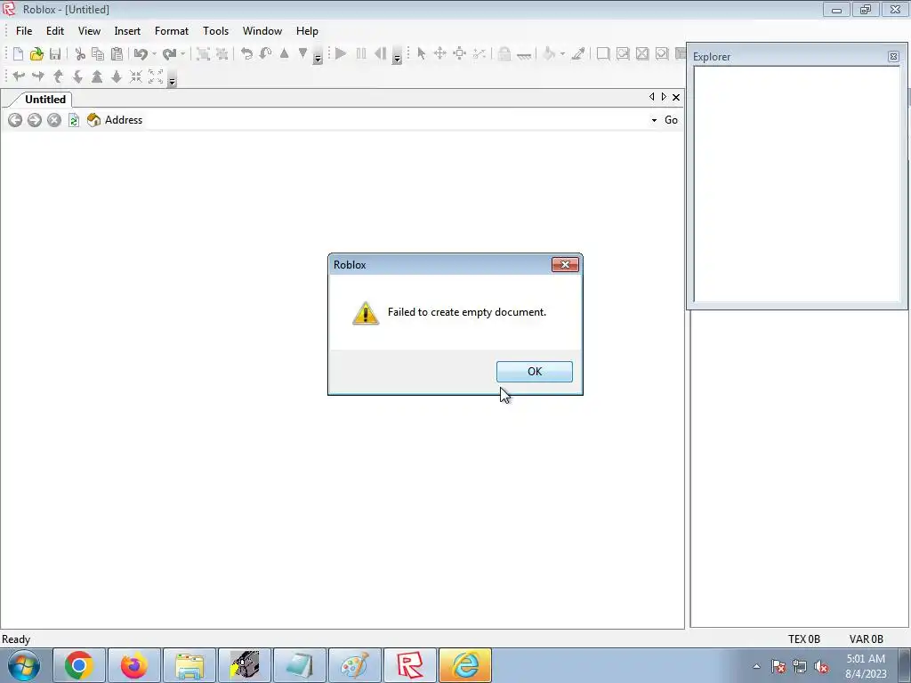Open the Tools menu

pyautogui.click(x=215, y=31)
